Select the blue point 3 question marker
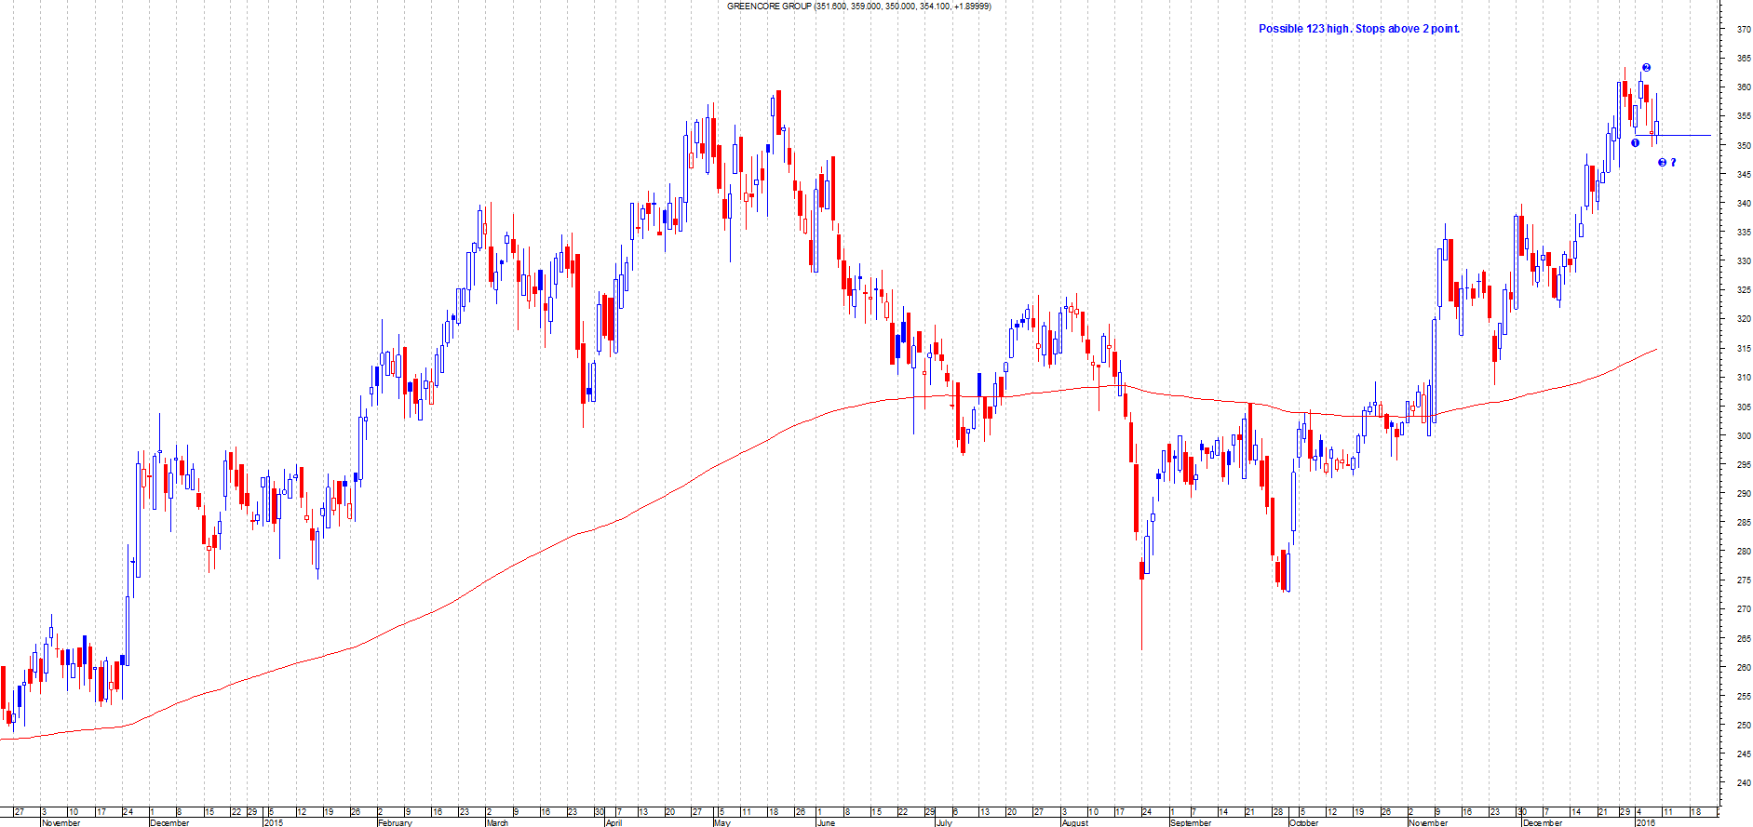Screen dimensions: 1753x827 [x=1666, y=163]
